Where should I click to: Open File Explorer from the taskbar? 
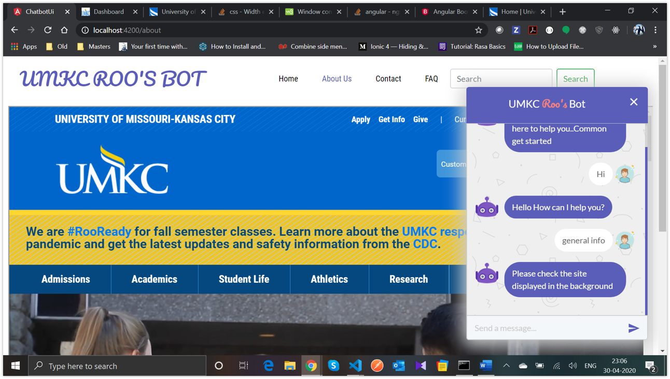(x=290, y=366)
